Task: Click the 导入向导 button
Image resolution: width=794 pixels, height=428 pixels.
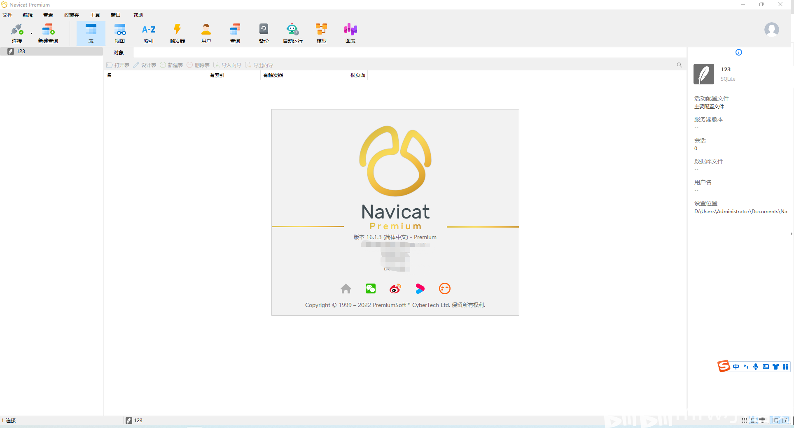Action: 227,65
